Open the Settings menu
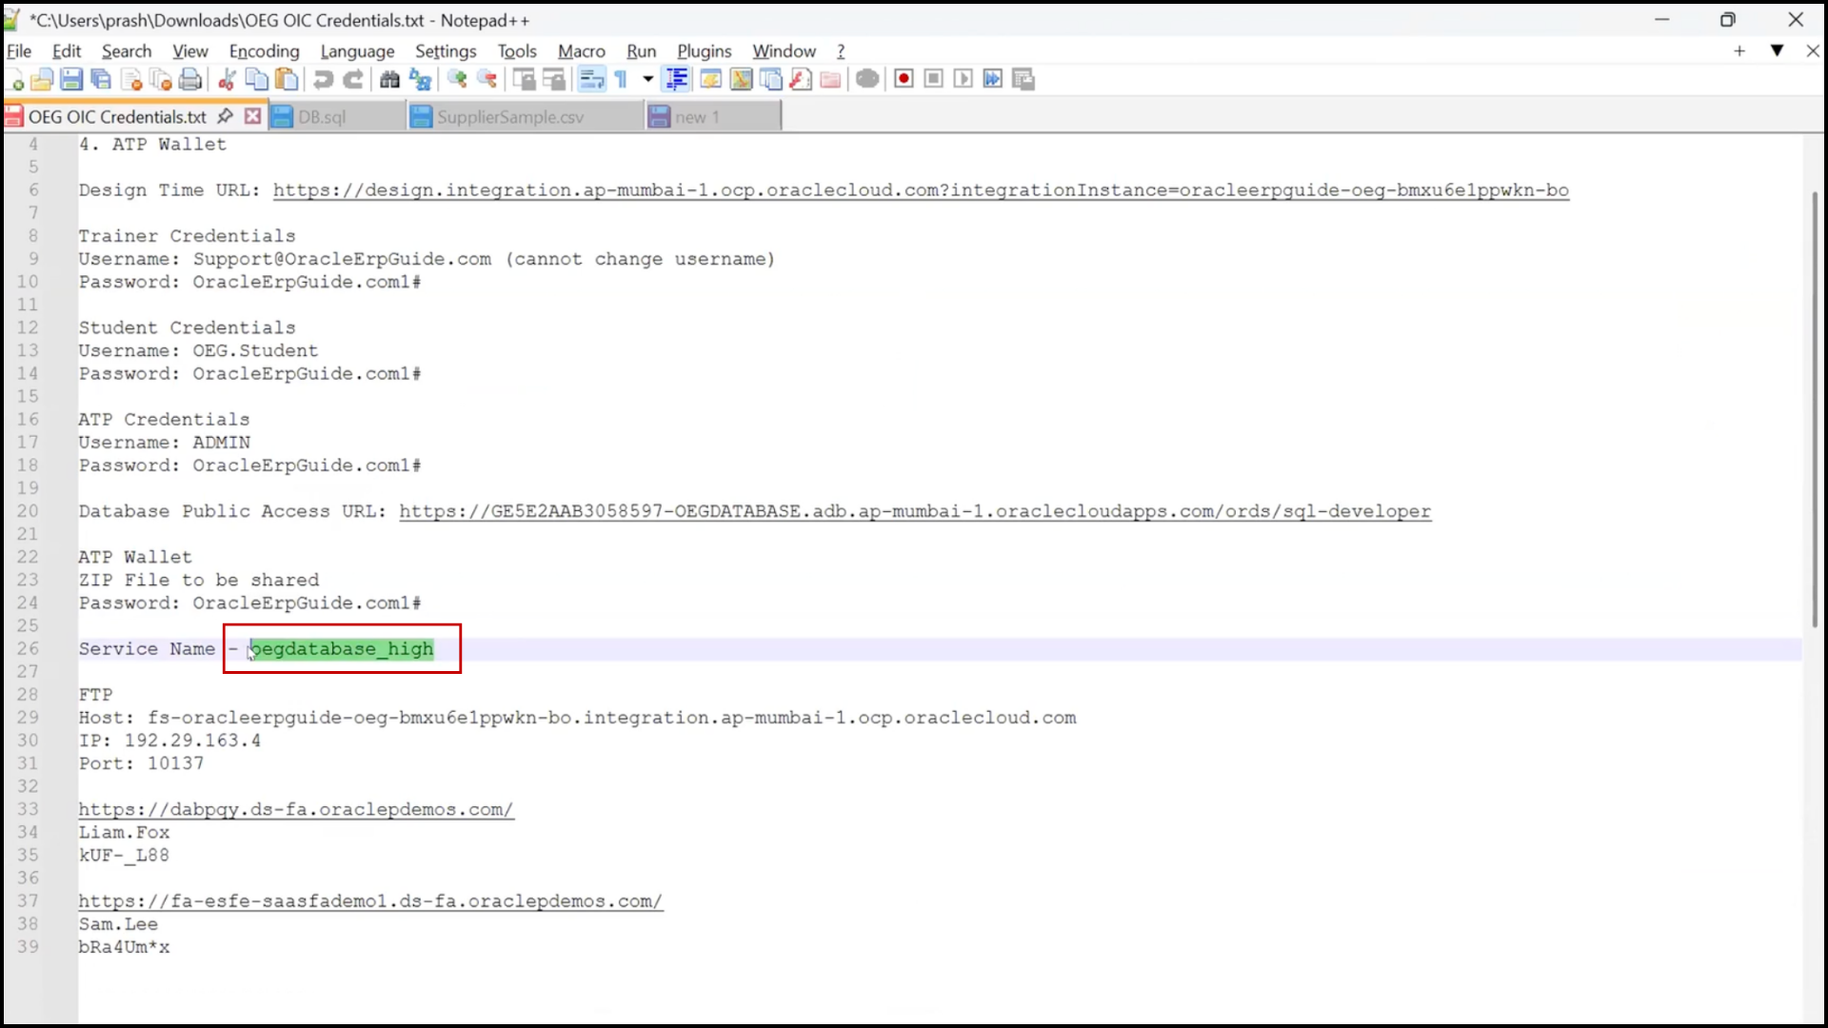1828x1028 pixels. tap(446, 51)
